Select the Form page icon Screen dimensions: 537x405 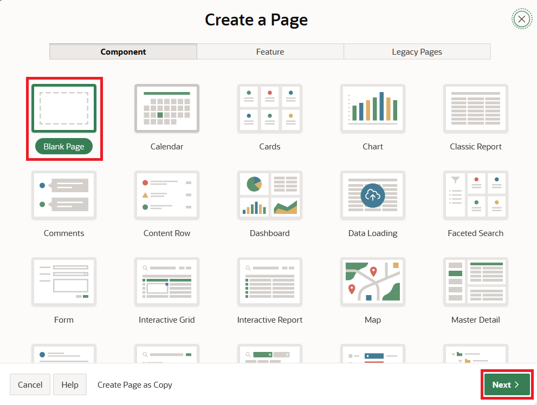[64, 282]
